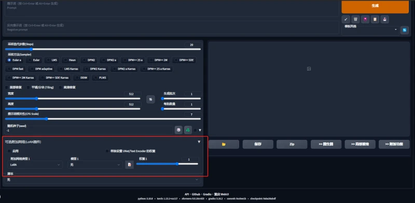Click the arrow icon below the Generate button
Viewport: 415px width, 203px height.
(x=345, y=19)
